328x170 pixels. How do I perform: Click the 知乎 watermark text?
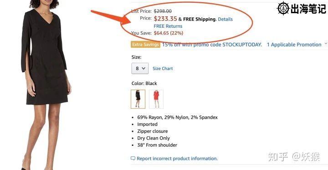pos(278,157)
